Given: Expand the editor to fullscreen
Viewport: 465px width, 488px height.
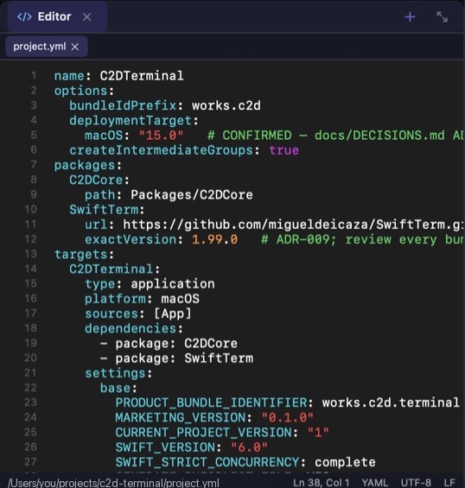Looking at the screenshot, I should pos(442,16).
